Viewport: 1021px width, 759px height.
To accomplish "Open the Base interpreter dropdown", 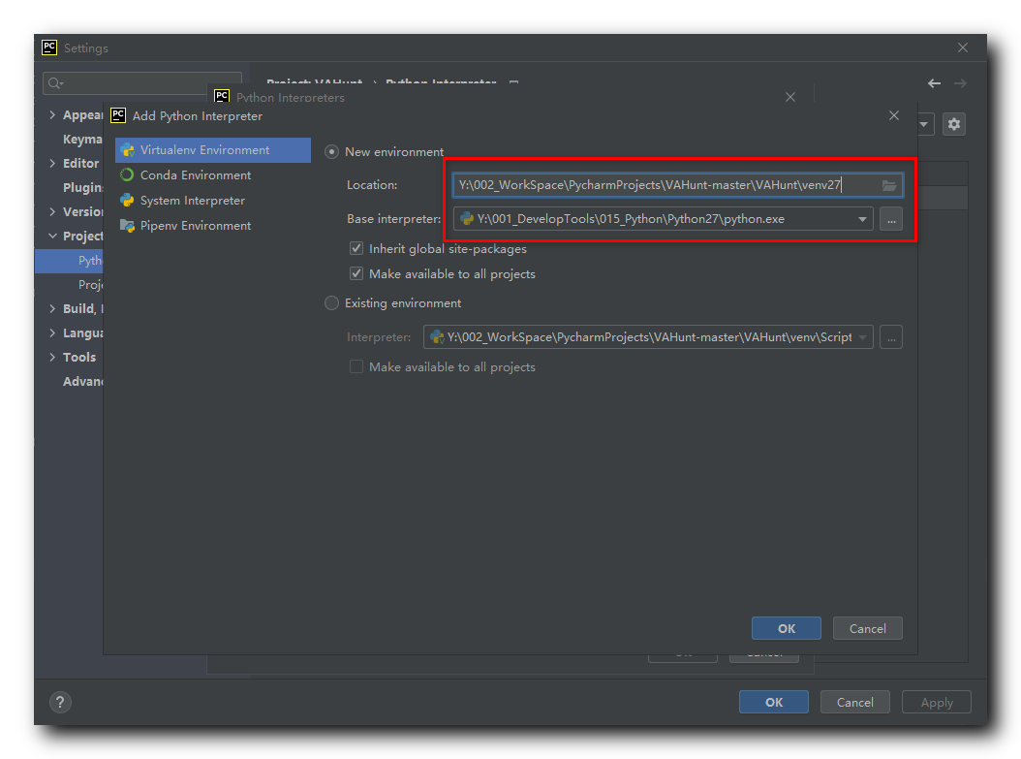I will (862, 219).
